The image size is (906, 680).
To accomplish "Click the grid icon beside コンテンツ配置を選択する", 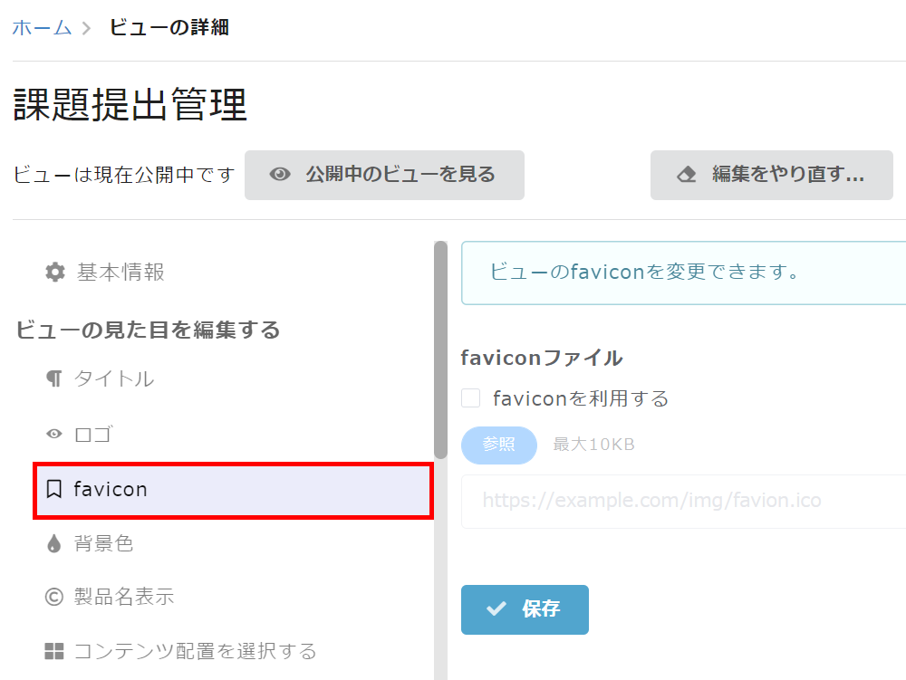I will pyautogui.click(x=54, y=651).
